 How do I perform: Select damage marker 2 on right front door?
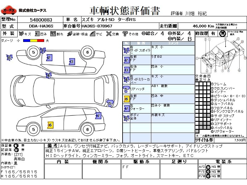coord(49,58)
